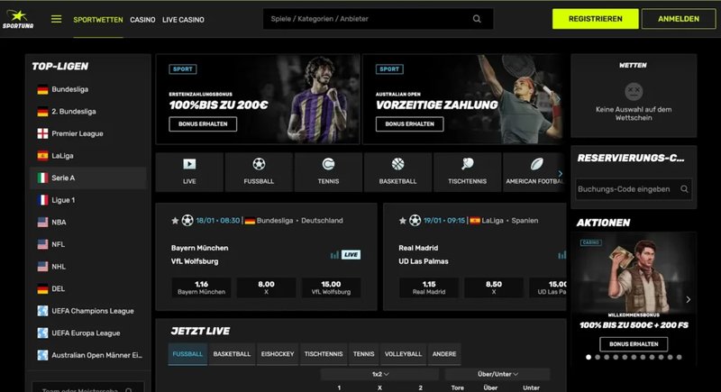Bet on Bayern München at 1.16

[201, 287]
